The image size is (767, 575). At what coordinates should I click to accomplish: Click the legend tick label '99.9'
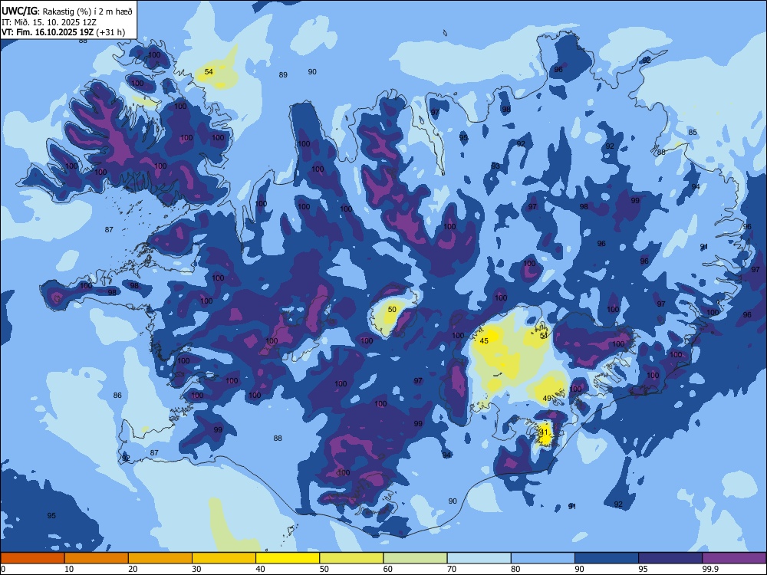click(x=710, y=569)
